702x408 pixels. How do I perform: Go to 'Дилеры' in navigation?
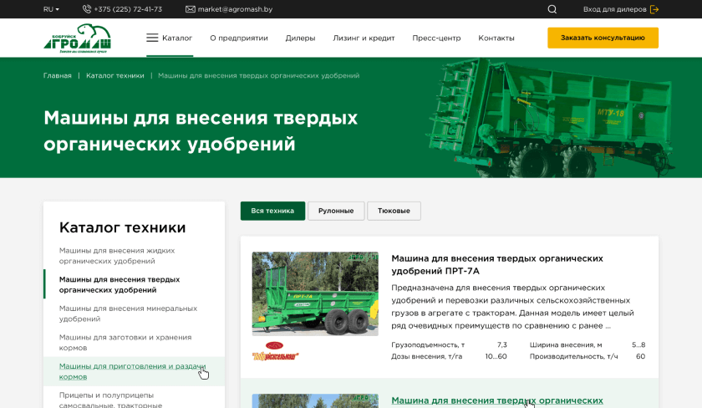pos(300,38)
